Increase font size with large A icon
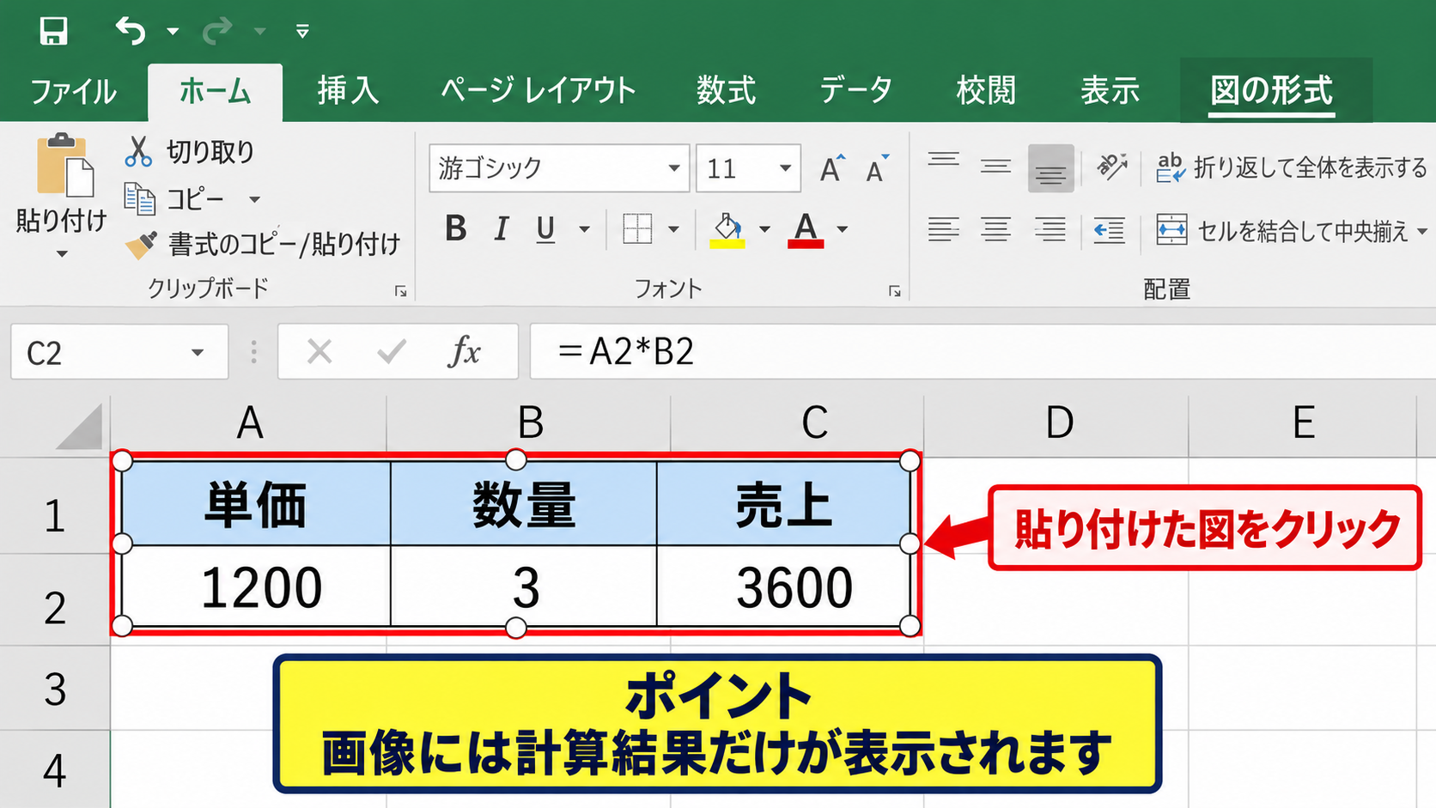This screenshot has width=1436, height=808. tap(831, 168)
